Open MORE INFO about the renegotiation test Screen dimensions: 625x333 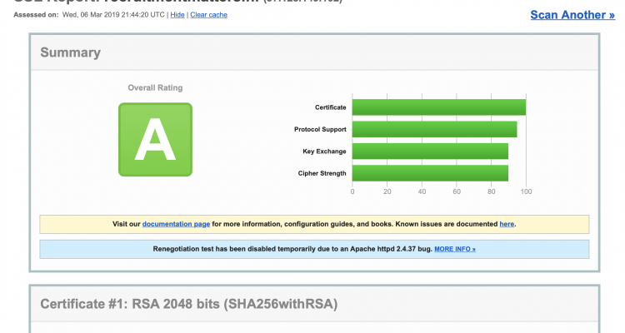455,249
